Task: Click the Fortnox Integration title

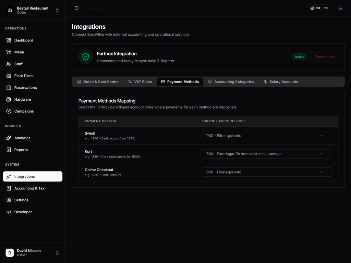Action: (x=117, y=54)
